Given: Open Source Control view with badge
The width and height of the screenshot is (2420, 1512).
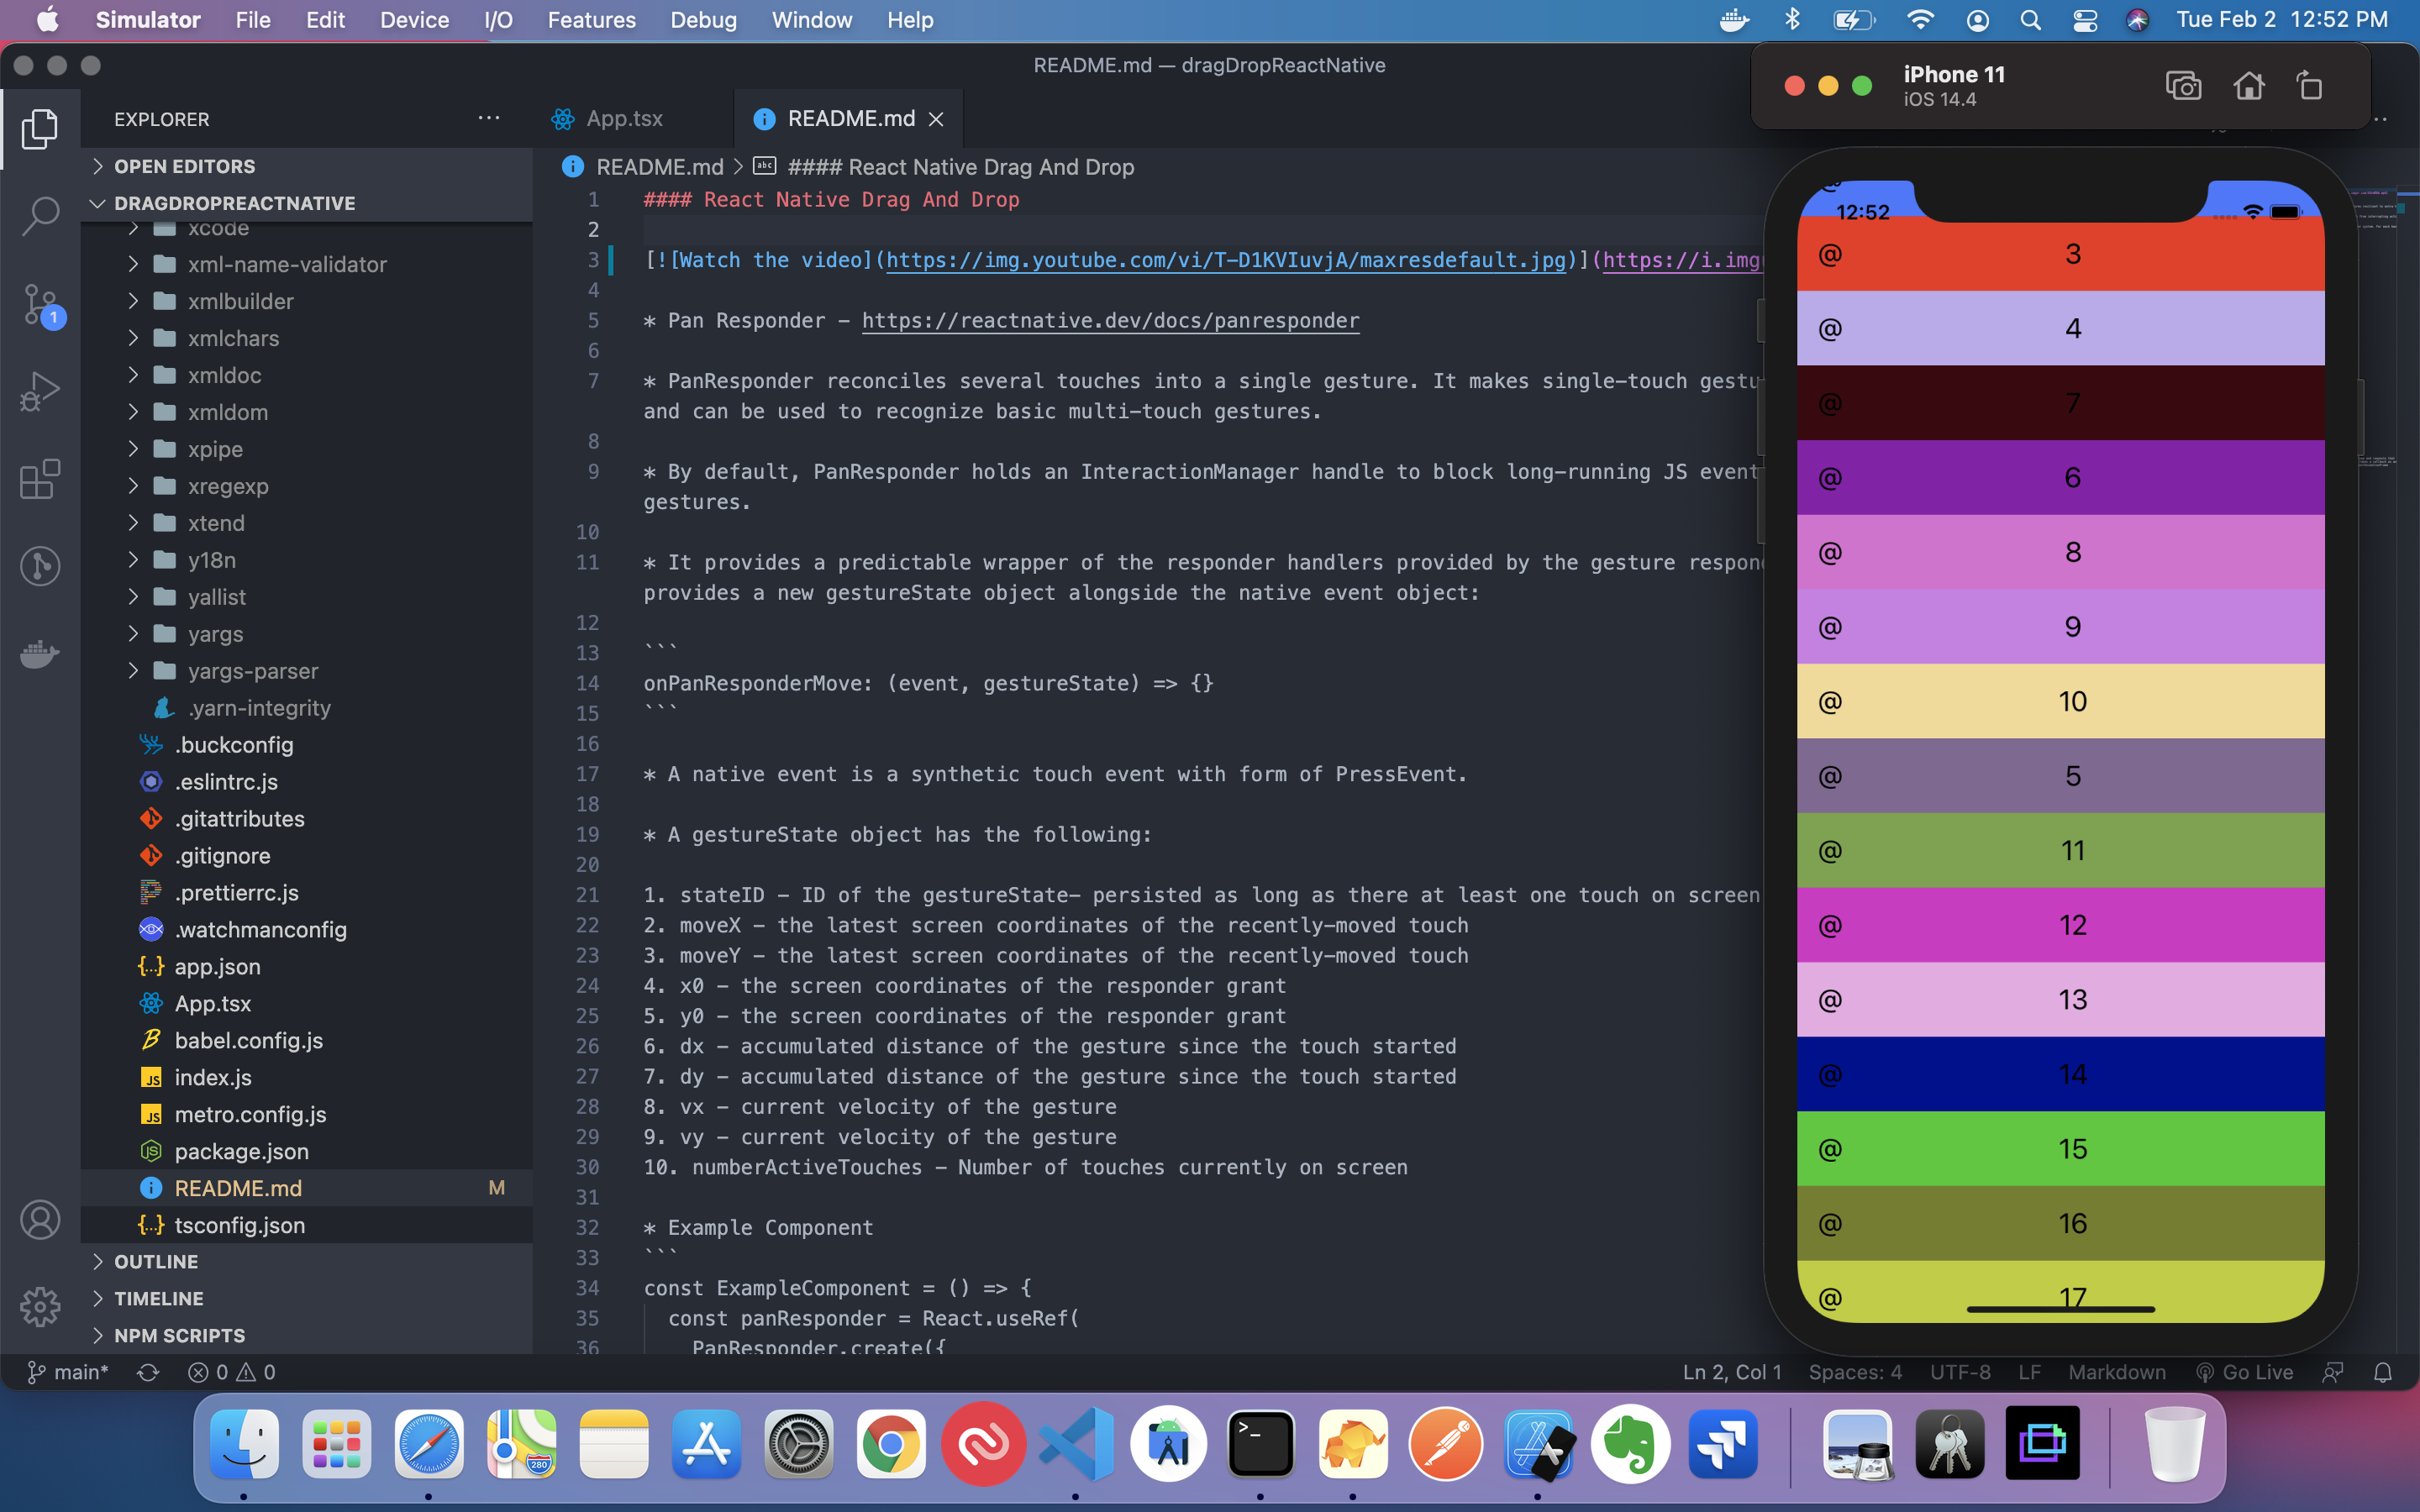Looking at the screenshot, I should pos(40,304).
